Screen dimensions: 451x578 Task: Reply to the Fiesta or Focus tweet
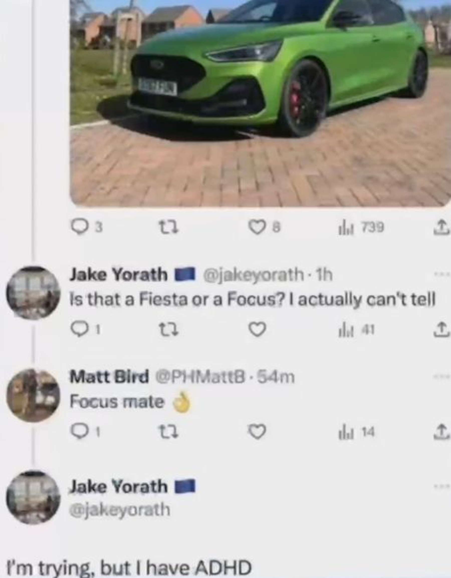click(86, 330)
